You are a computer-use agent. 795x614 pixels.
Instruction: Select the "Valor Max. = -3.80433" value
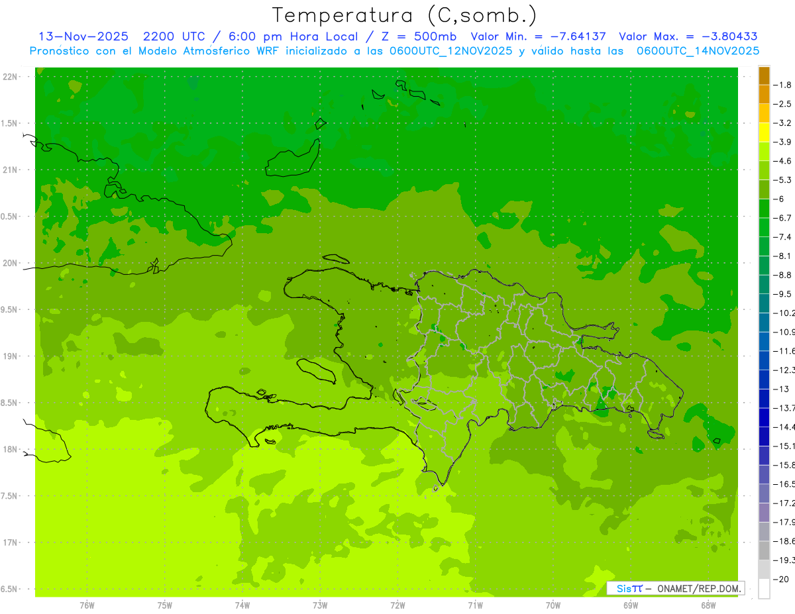[688, 36]
